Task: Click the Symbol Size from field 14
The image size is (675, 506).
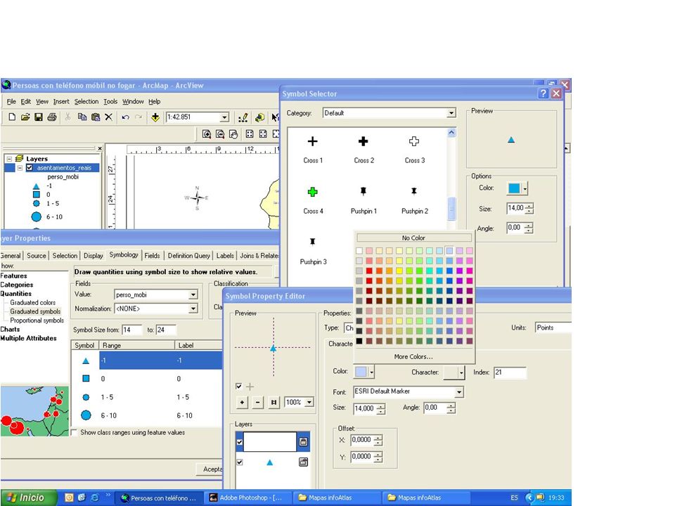Action: coord(131,330)
